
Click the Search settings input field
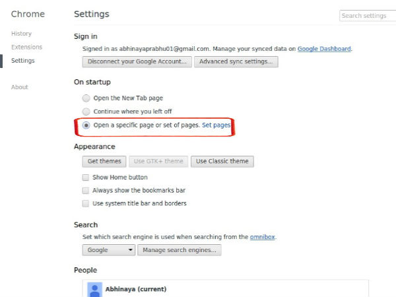click(366, 16)
